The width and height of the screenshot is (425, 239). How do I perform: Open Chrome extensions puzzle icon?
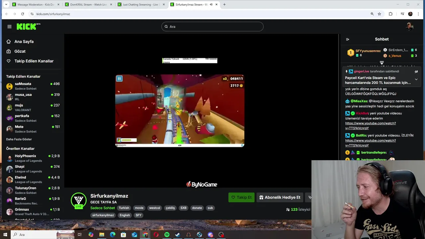click(390, 14)
